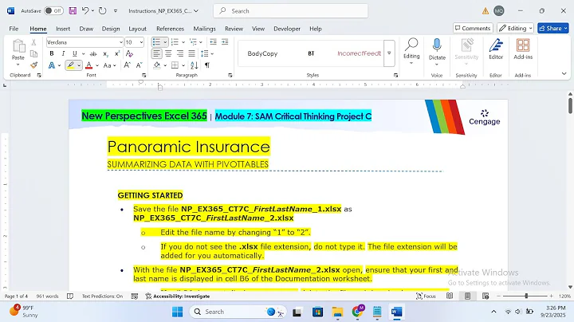Decrease paragraph indent
The image size is (574, 322).
(213, 42)
